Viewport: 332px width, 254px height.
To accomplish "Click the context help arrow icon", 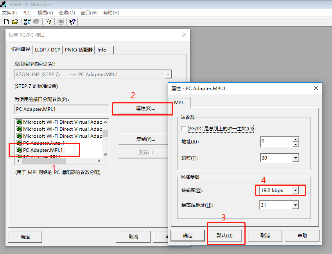I will (x=72, y=21).
